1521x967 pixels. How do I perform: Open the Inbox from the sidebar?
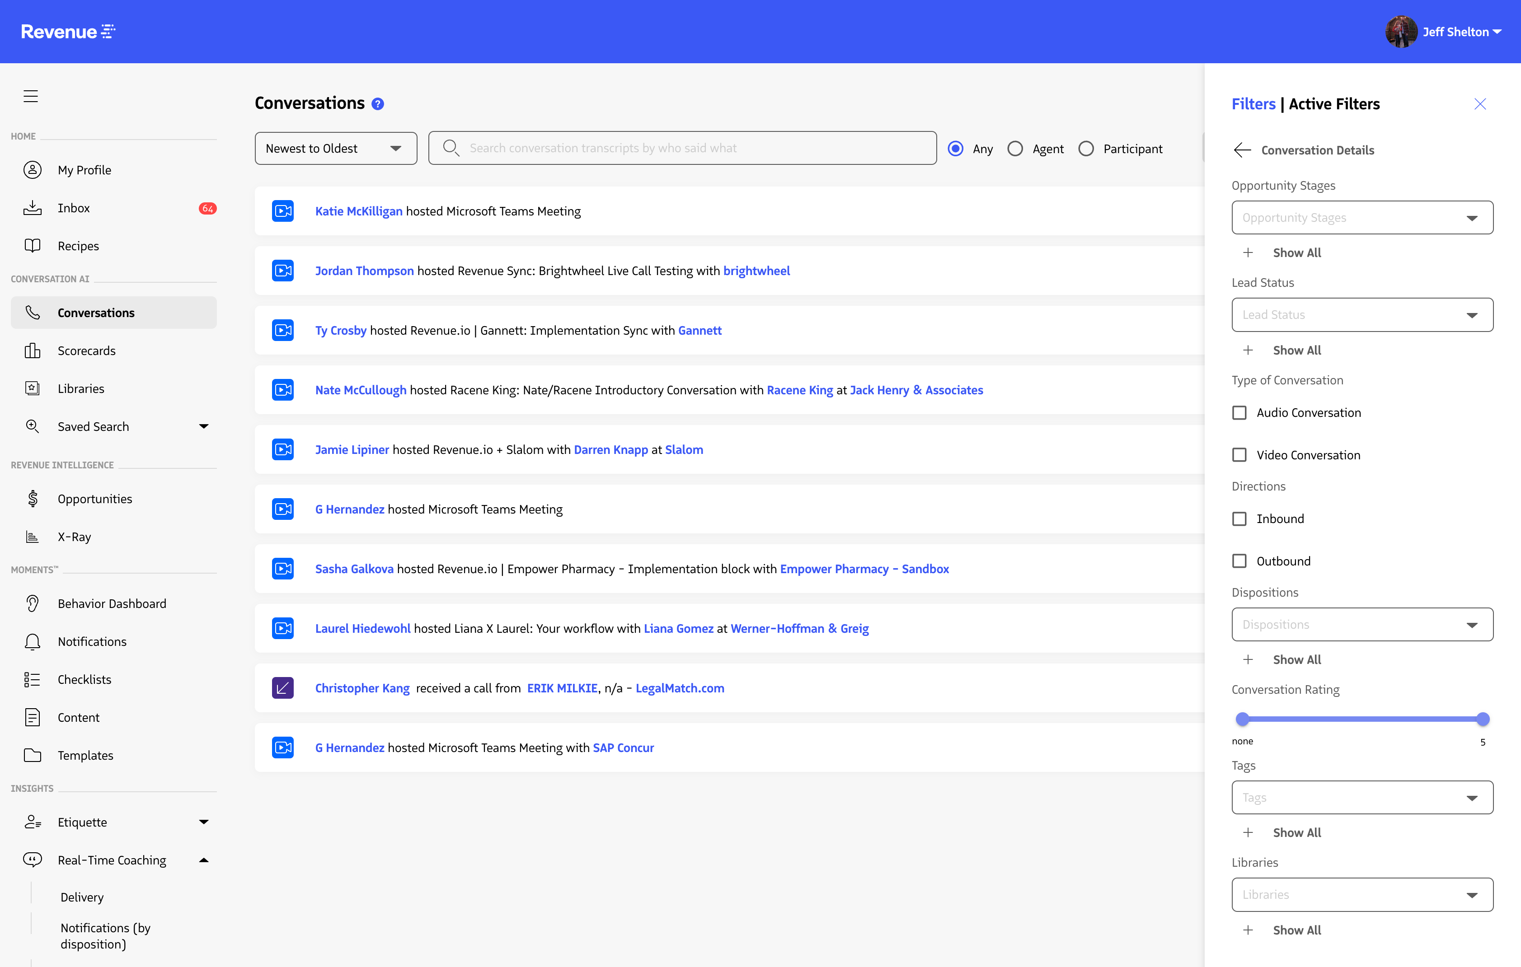[x=73, y=208]
